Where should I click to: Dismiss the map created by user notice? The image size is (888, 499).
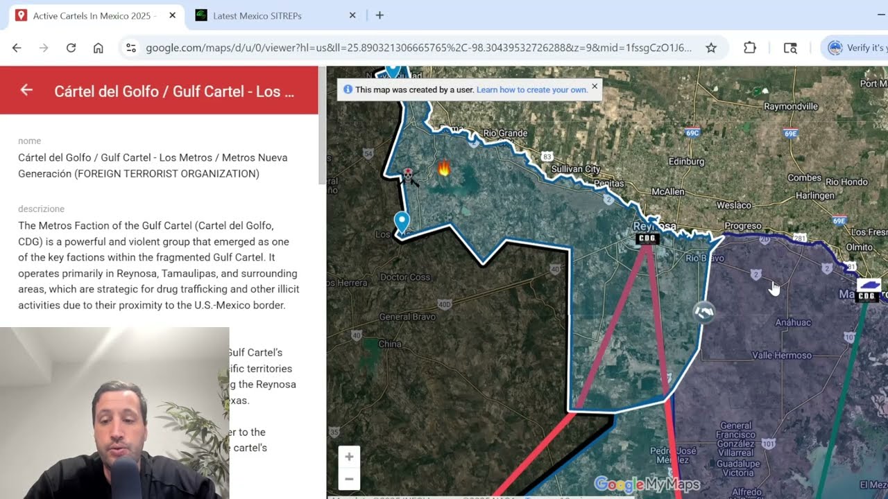pyautogui.click(x=595, y=87)
